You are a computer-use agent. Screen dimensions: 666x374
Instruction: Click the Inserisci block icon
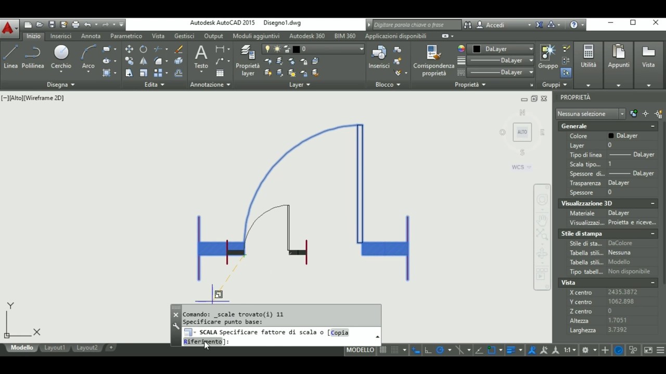pyautogui.click(x=379, y=57)
